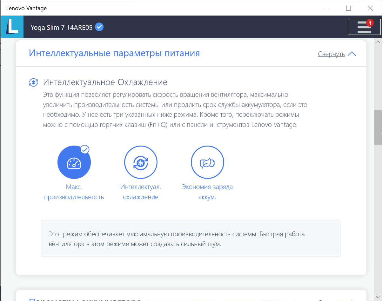This screenshot has width=382, height=301.
Task: Click the snowflake icon beside Интеллектуальное Охлаждение
Action: coord(33,82)
